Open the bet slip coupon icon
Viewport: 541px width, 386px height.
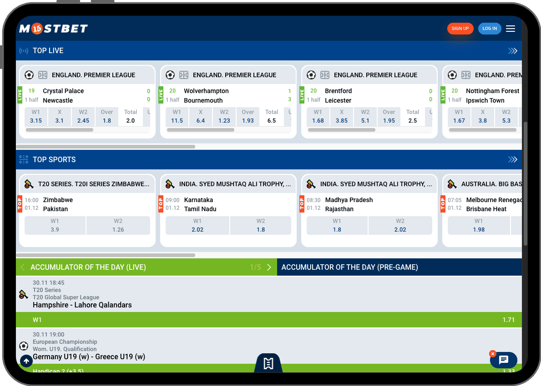tap(268, 363)
